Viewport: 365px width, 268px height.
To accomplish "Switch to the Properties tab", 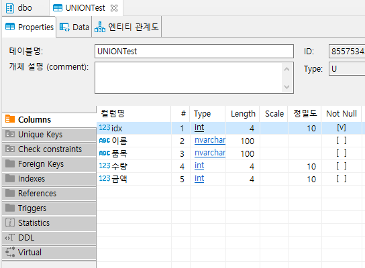I will pyautogui.click(x=29, y=27).
